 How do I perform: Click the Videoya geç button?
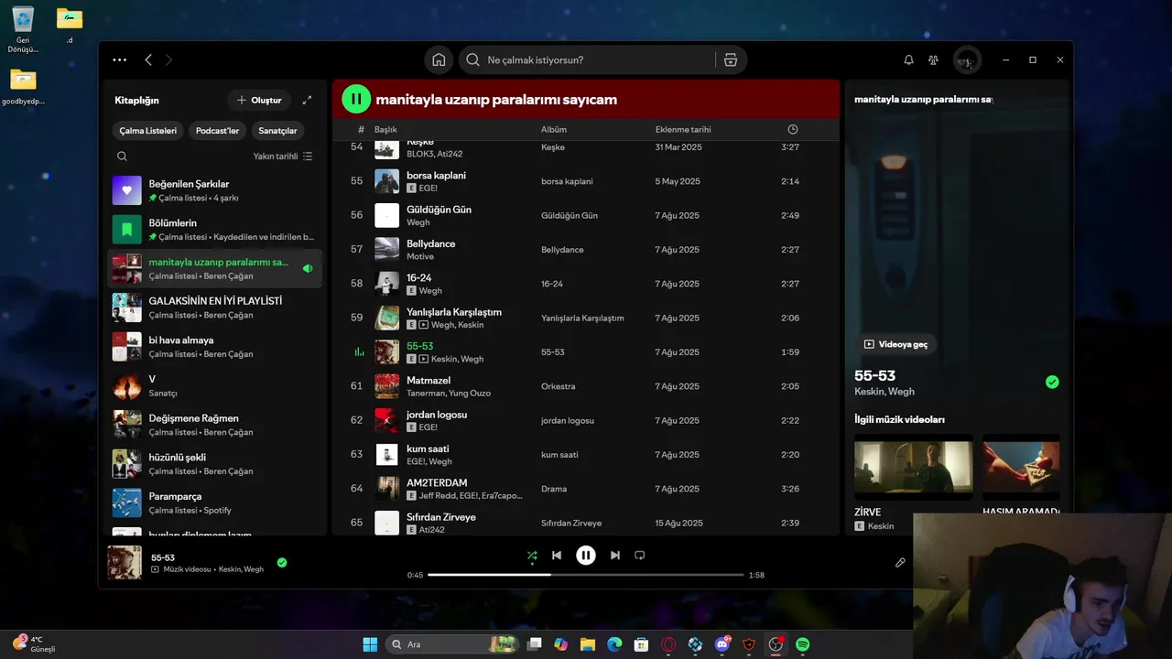click(x=896, y=344)
